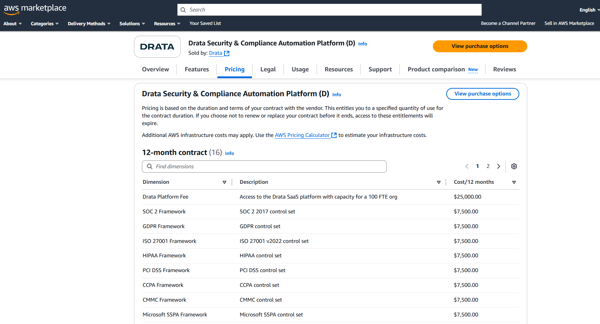
Task: Click the CCPA Framework cell
Action: pos(163,285)
